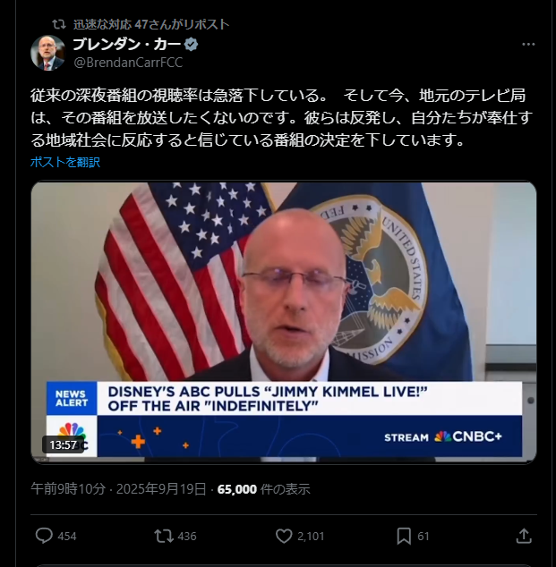The image size is (556, 567).
Task: Click the blue verified badge
Action: tap(191, 45)
